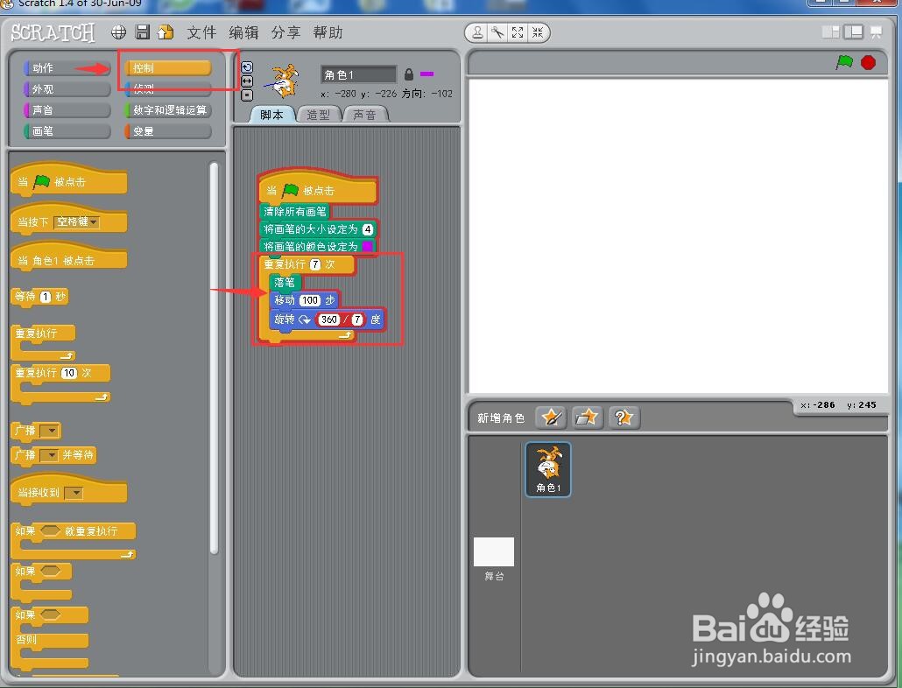Click the red stop sign button
The image size is (902, 688).
point(868,62)
